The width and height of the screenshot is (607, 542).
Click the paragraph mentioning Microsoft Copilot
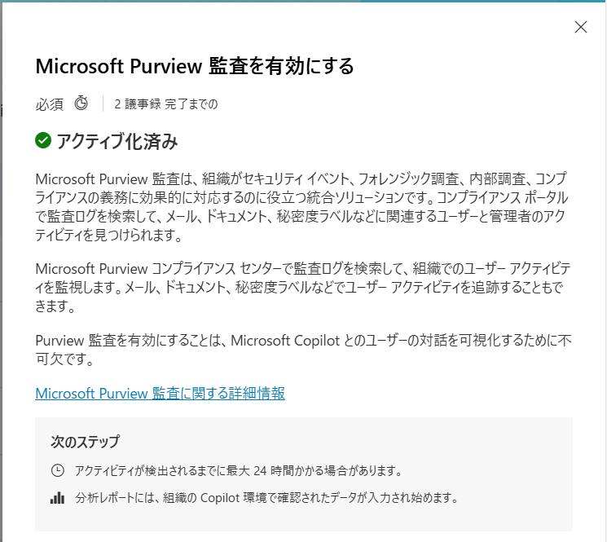pyautogui.click(x=303, y=350)
